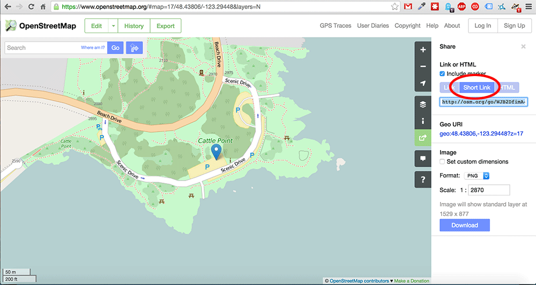Bookmark the page with the star icon

(x=395, y=6)
